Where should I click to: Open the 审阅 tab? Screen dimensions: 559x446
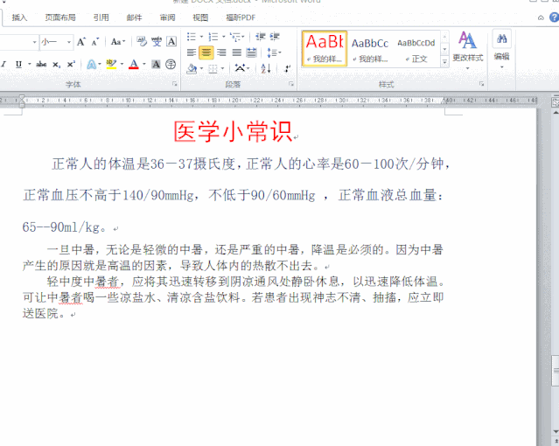tap(167, 17)
